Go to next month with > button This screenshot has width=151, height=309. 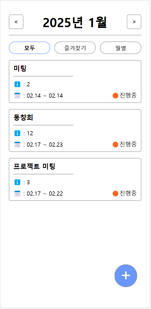tap(134, 22)
